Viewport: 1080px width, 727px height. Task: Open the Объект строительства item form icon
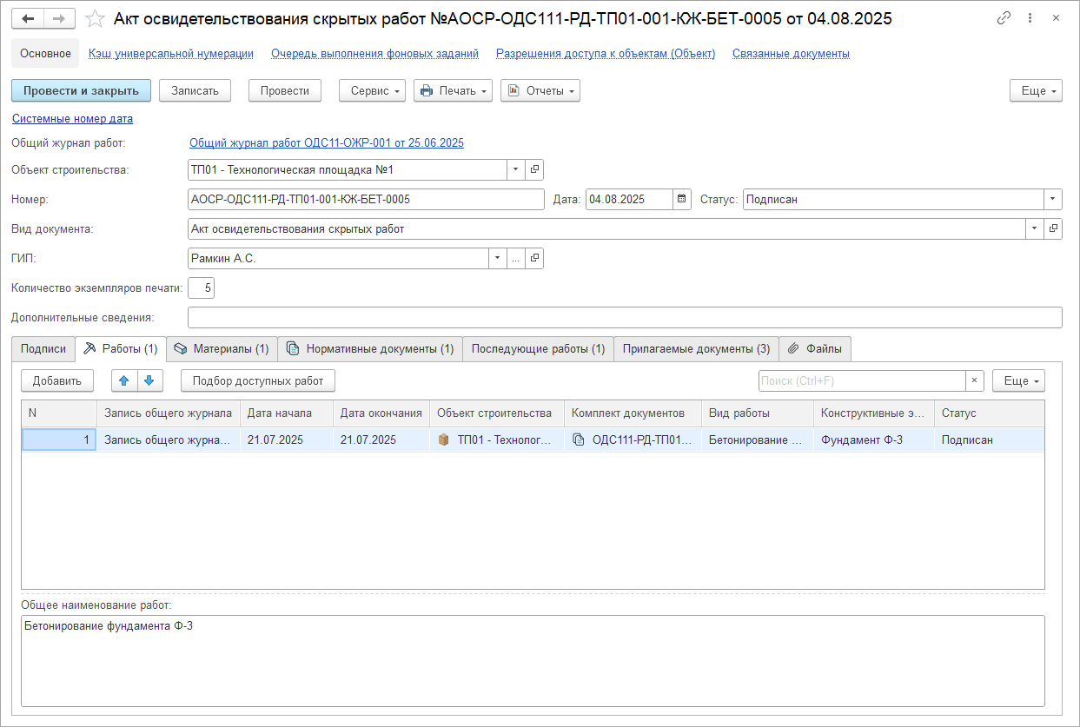coord(535,169)
